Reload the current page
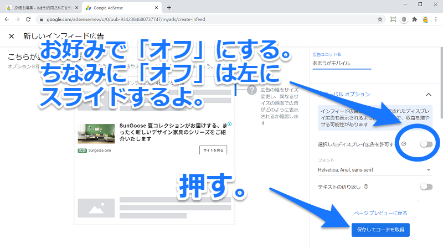 click(29, 19)
